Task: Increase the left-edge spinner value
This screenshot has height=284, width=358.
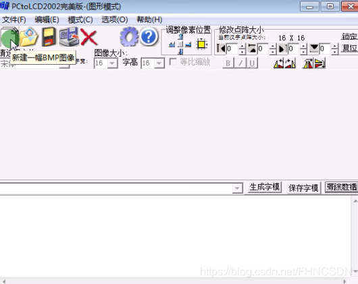Action: [242, 46]
